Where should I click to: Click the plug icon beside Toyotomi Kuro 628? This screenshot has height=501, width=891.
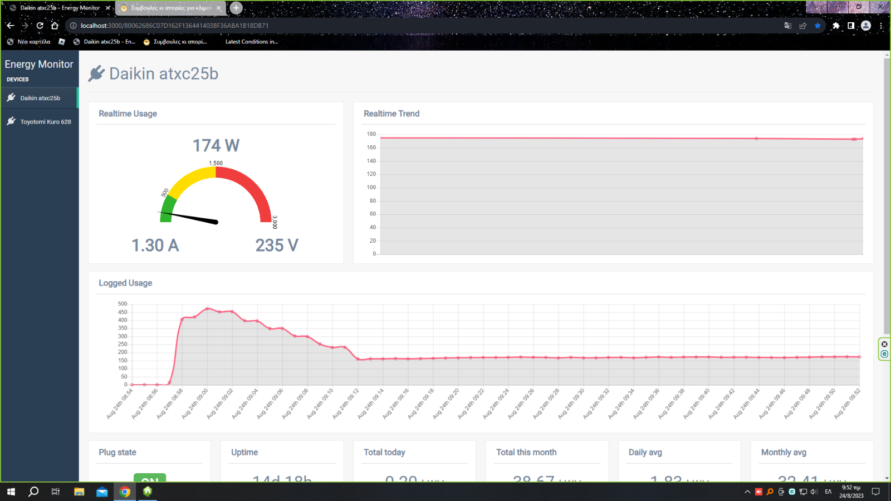point(11,121)
